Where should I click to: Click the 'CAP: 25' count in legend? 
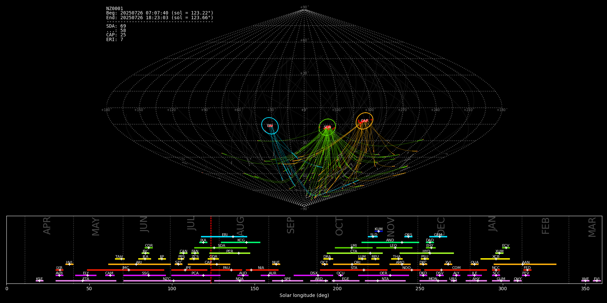coord(116,35)
